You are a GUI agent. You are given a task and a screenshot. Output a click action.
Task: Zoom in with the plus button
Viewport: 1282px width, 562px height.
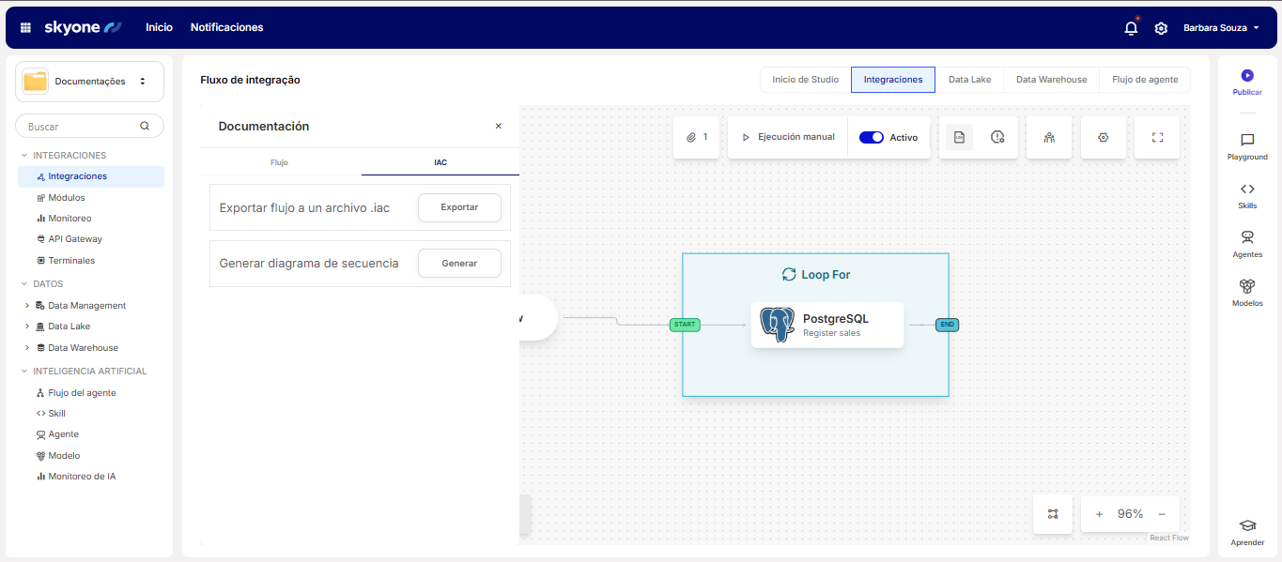coord(1099,514)
